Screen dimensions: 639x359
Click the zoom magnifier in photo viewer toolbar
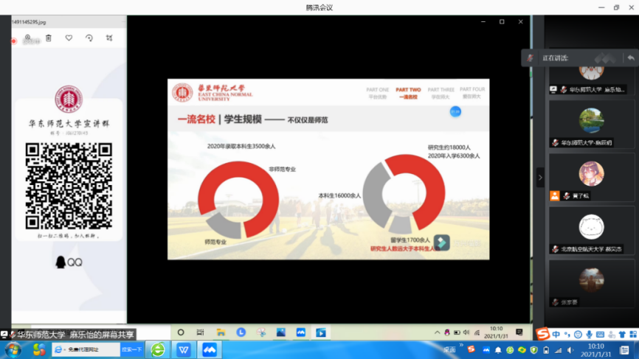tap(28, 38)
